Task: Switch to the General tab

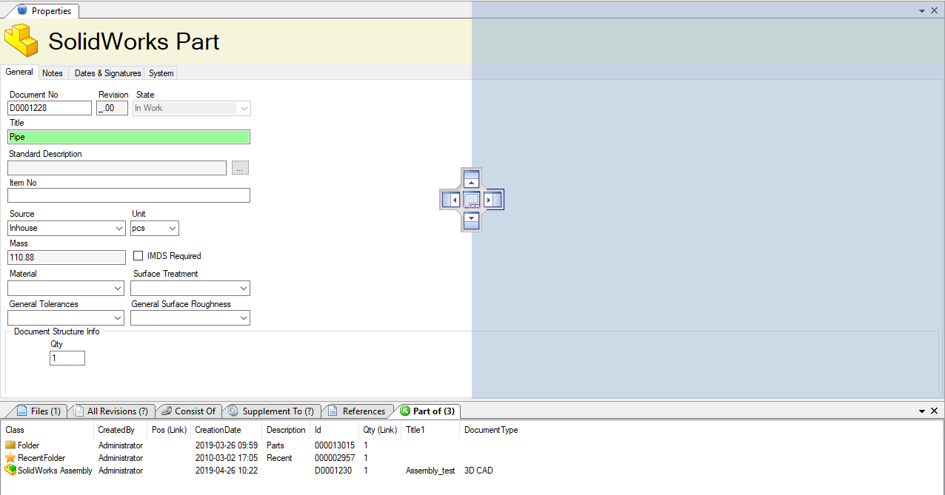Action: pyautogui.click(x=19, y=73)
